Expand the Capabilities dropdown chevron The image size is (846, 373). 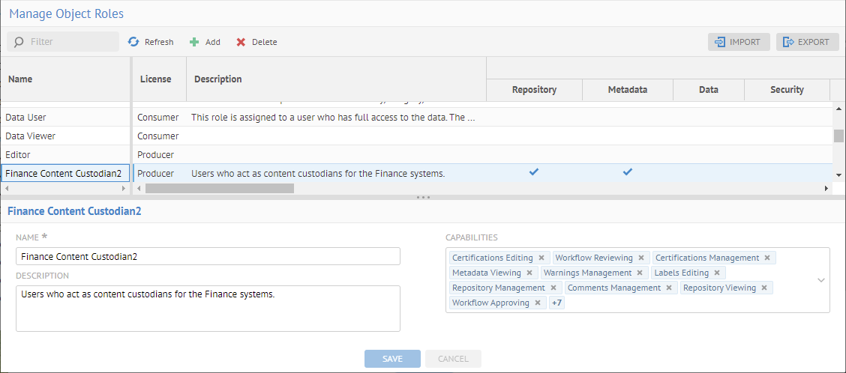tap(820, 280)
